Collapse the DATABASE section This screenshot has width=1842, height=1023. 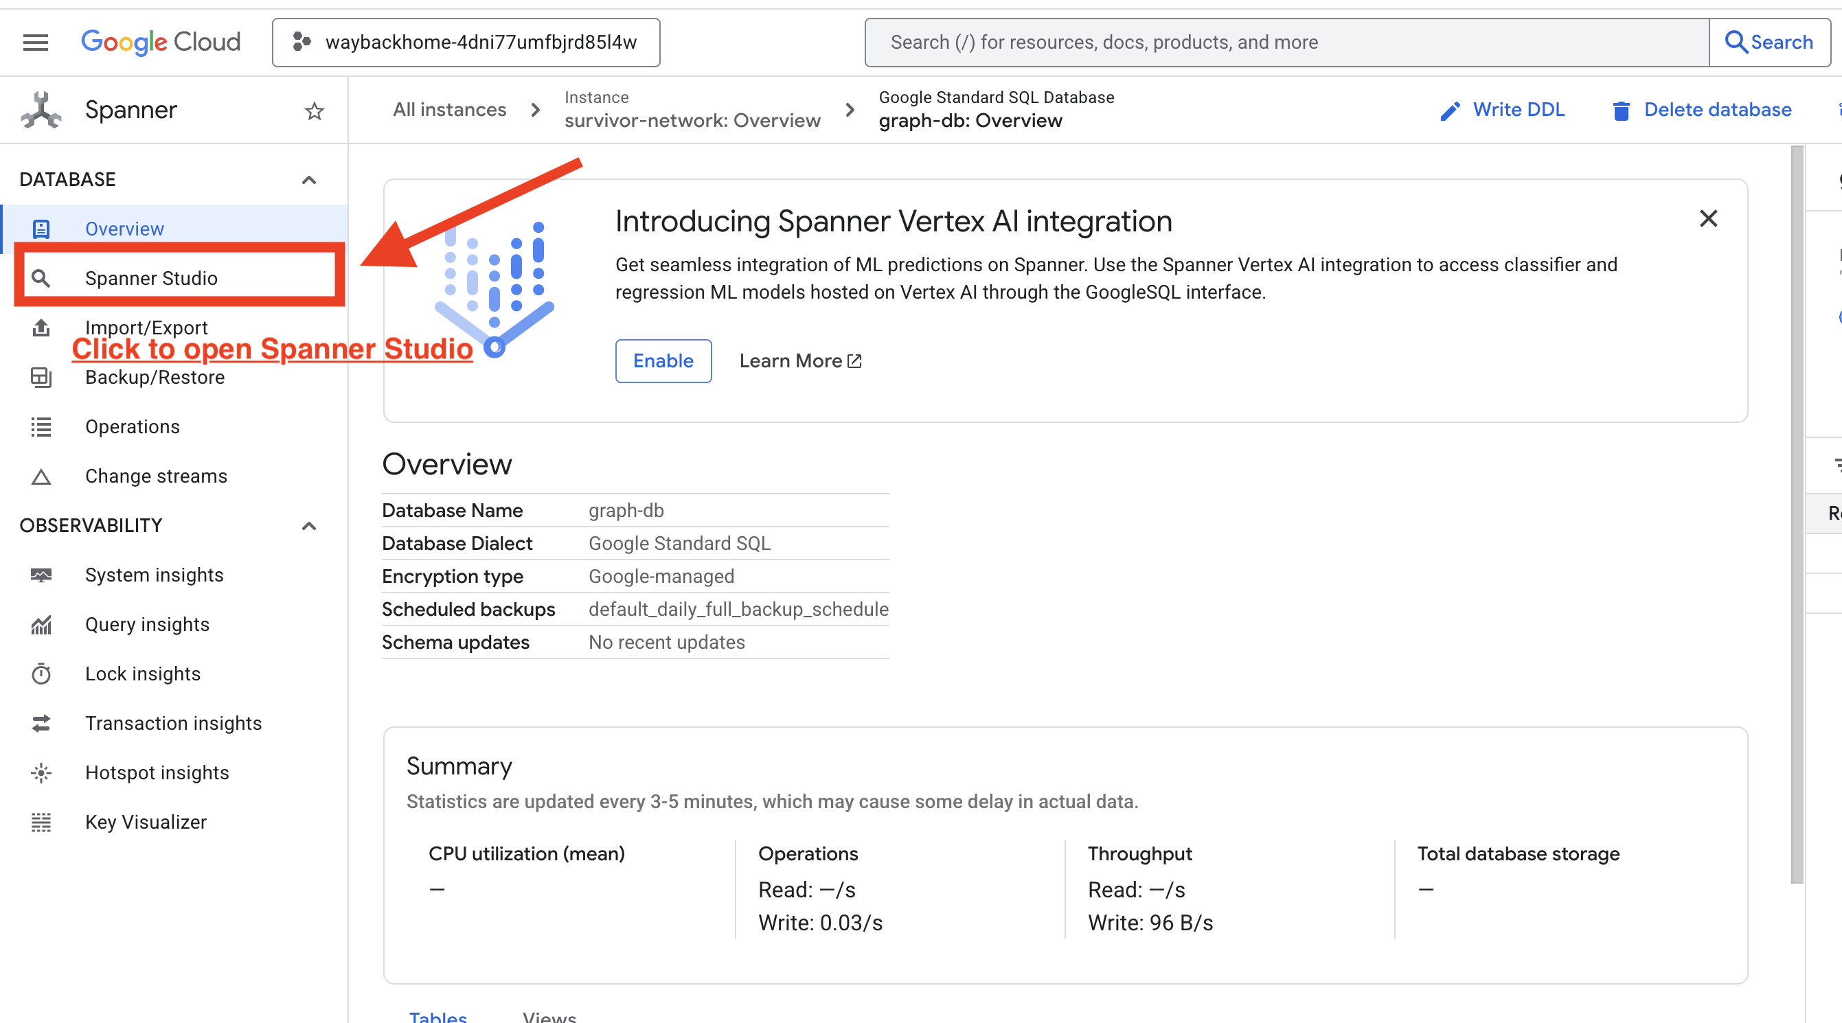click(x=309, y=179)
